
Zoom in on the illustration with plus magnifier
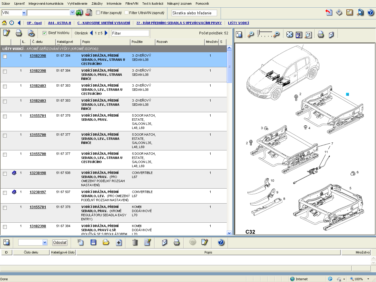click(x=276, y=35)
